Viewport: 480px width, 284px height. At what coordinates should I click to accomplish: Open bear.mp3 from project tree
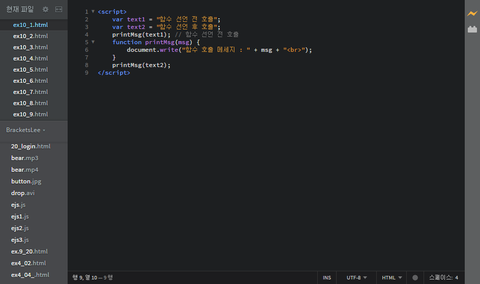[25, 158]
